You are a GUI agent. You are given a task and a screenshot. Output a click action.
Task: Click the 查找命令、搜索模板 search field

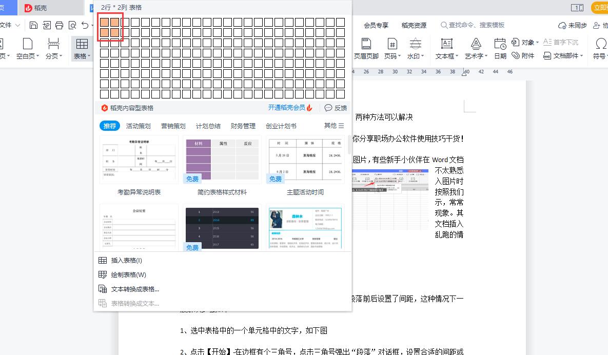tap(472, 25)
